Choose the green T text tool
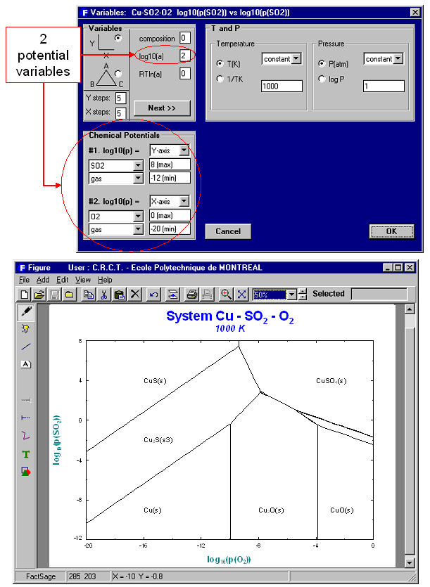430x587 pixels. (x=26, y=455)
